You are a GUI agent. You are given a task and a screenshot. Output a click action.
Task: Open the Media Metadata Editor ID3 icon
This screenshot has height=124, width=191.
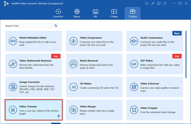click(x=13, y=41)
